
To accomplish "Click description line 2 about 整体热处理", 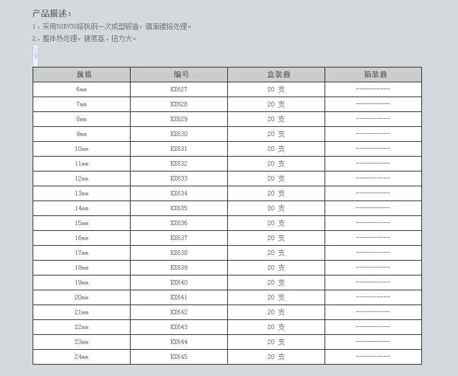I will [x=84, y=38].
